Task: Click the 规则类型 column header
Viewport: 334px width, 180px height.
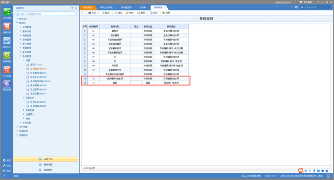Action: click(148, 27)
